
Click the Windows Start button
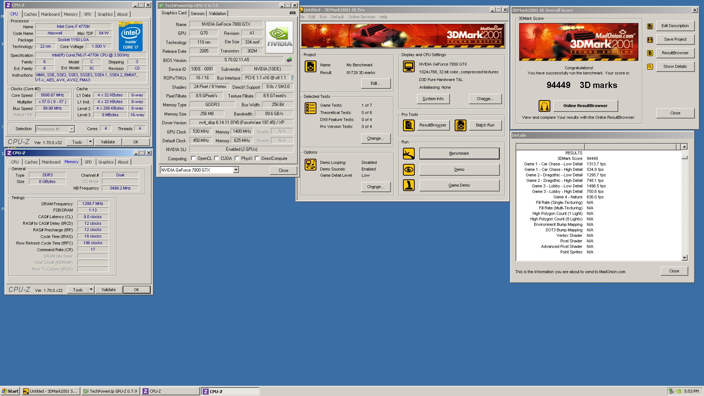click(10, 391)
